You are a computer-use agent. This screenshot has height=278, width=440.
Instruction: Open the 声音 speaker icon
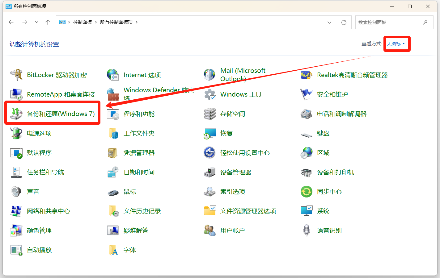tap(16, 192)
